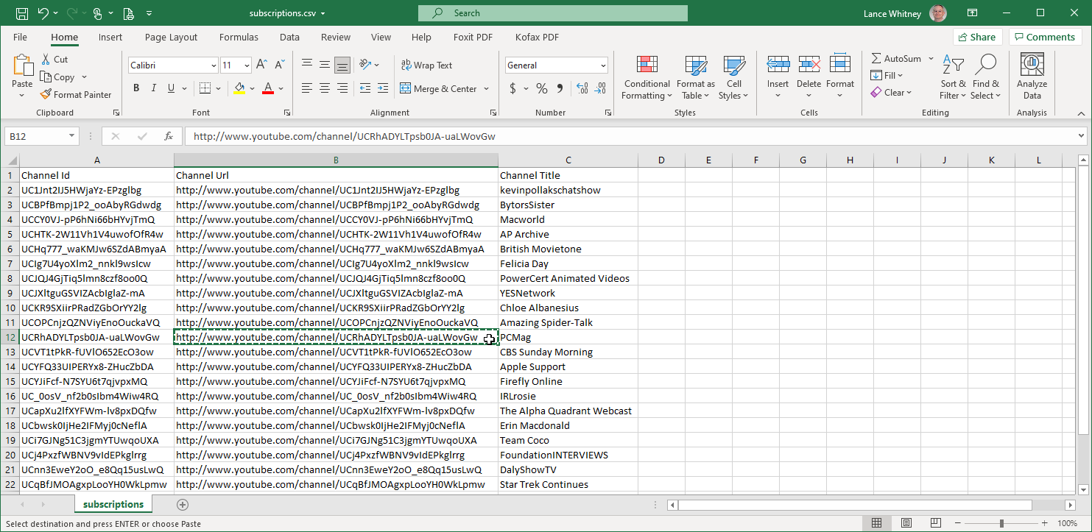This screenshot has width=1092, height=532.
Task: Click the zoom slider handle
Action: (x=1001, y=523)
